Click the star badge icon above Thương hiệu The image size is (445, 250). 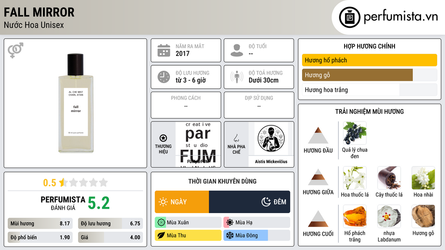(x=163, y=138)
